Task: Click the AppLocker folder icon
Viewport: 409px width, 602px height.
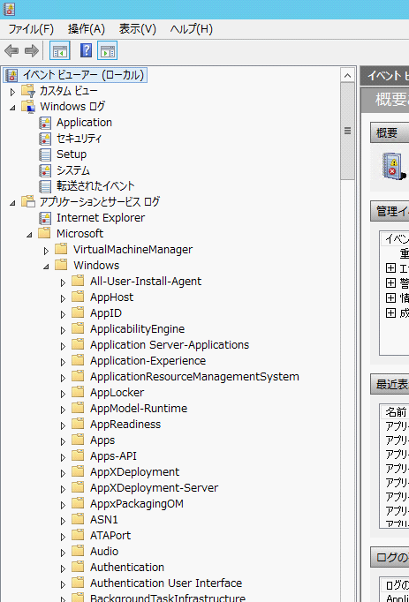Action: click(x=78, y=393)
